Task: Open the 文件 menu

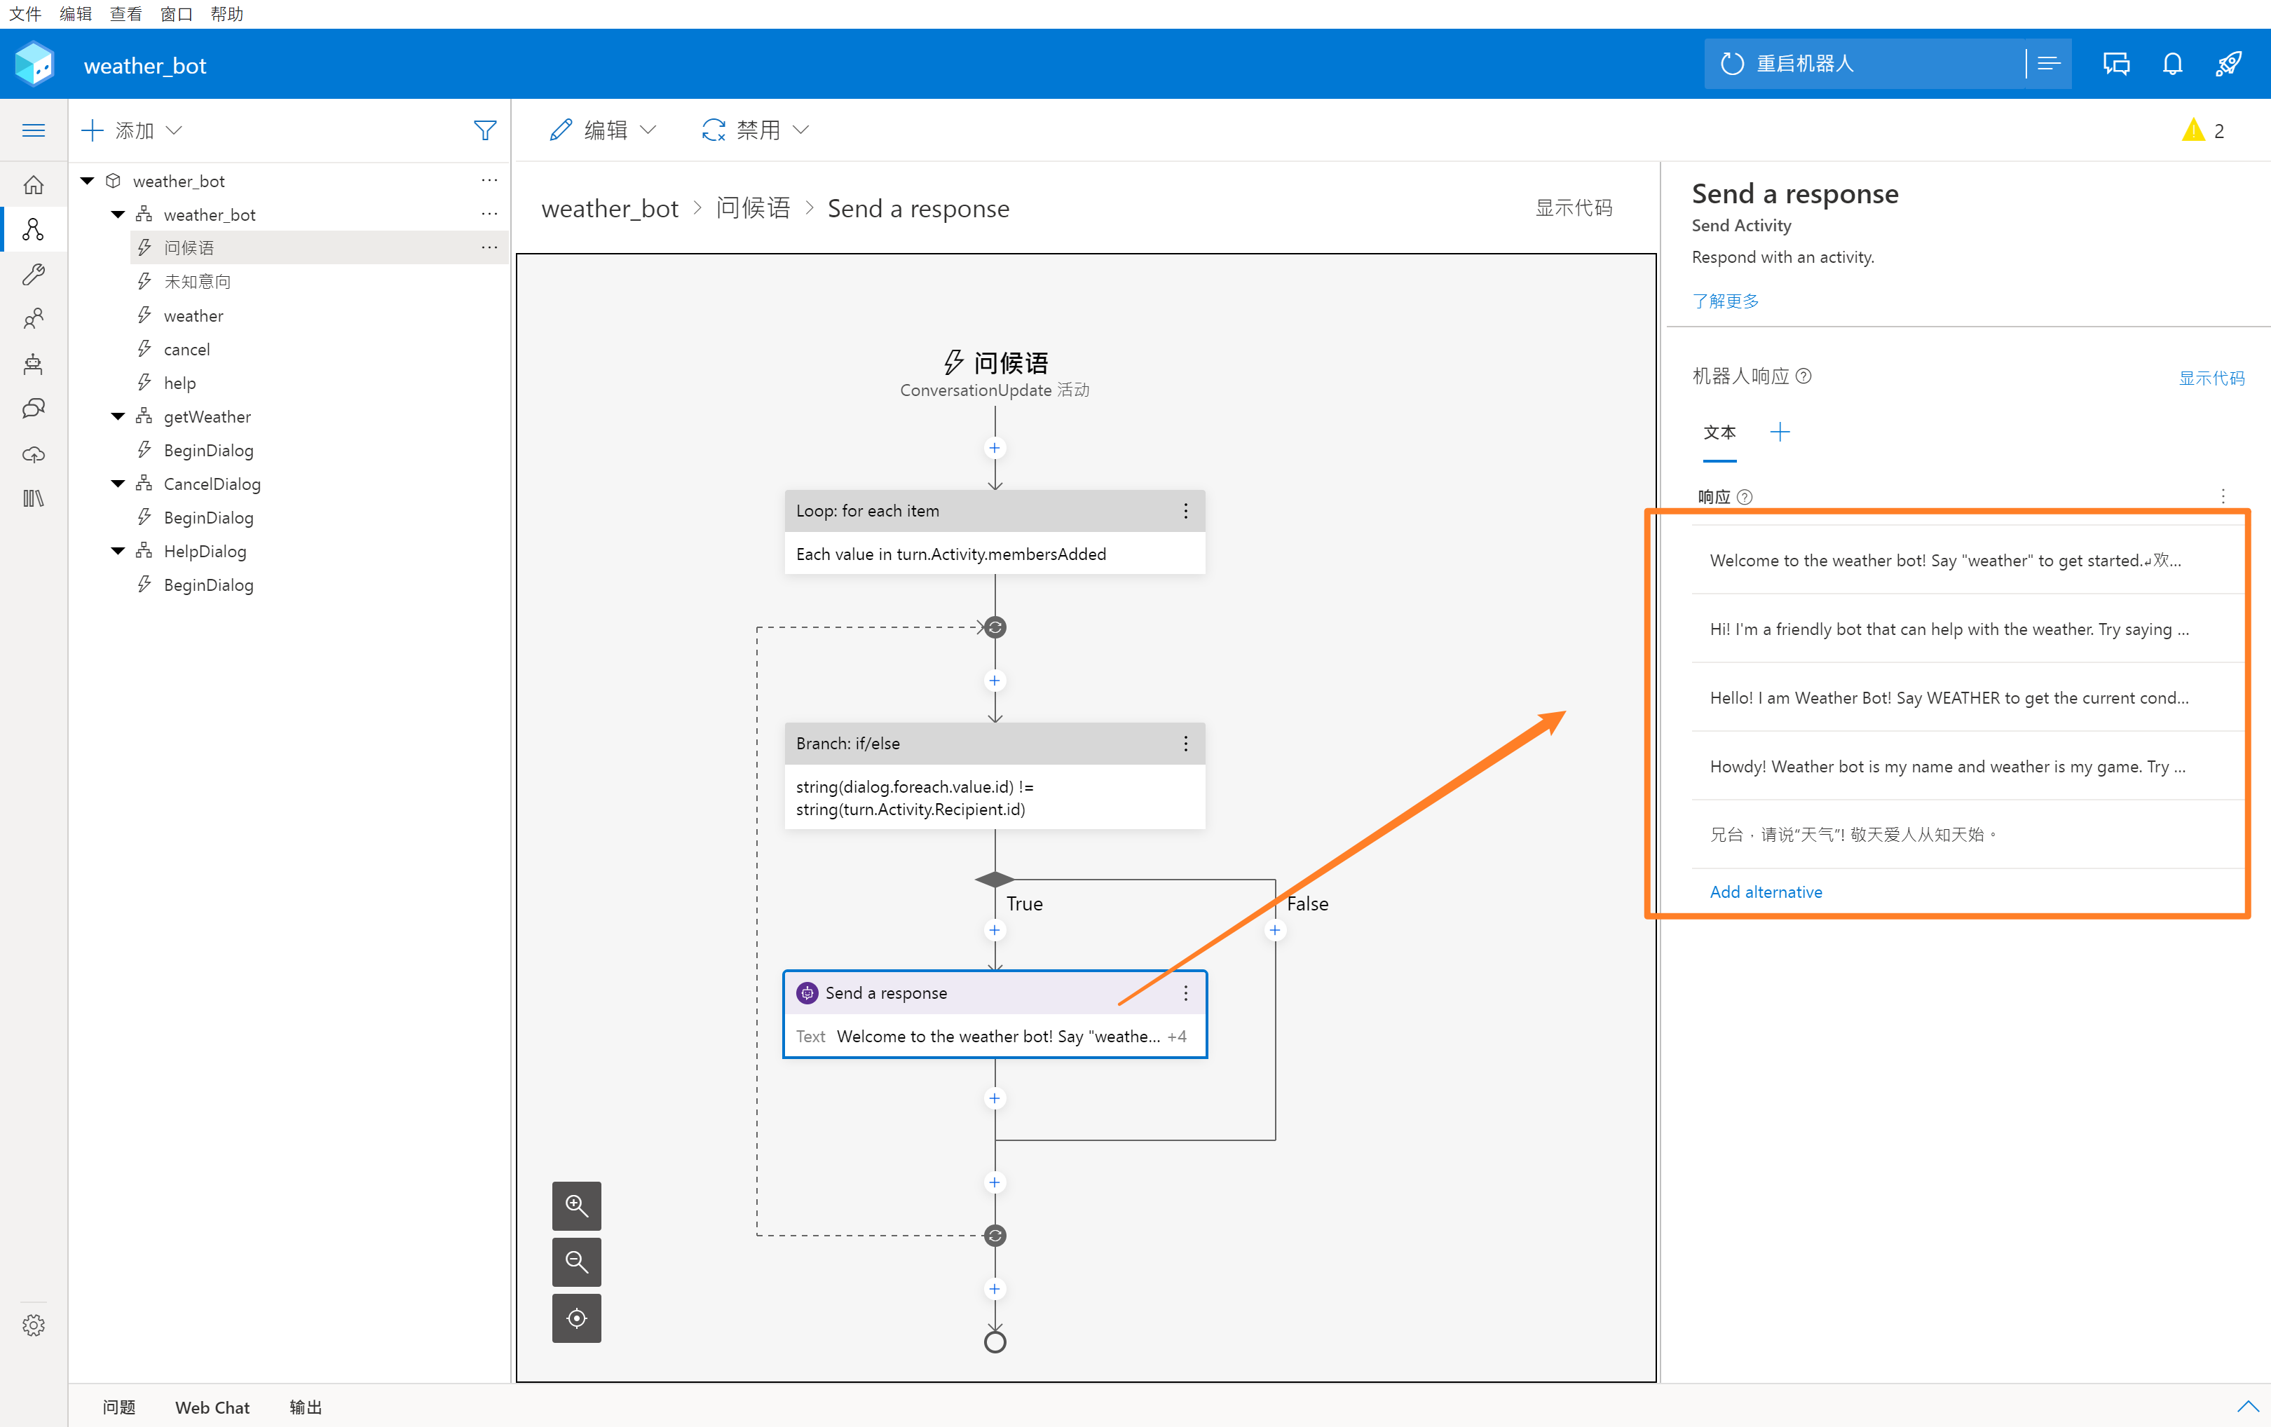Action: click(25, 13)
